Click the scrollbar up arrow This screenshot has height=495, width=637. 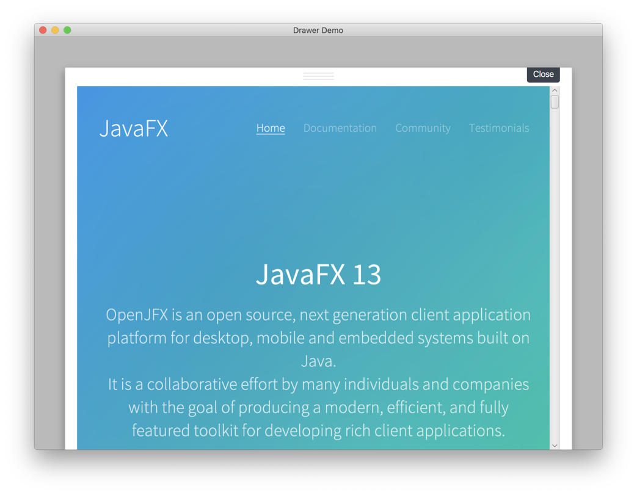pos(555,90)
